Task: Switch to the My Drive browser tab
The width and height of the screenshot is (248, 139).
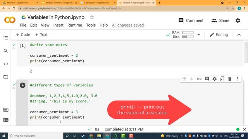Action: [21, 3]
